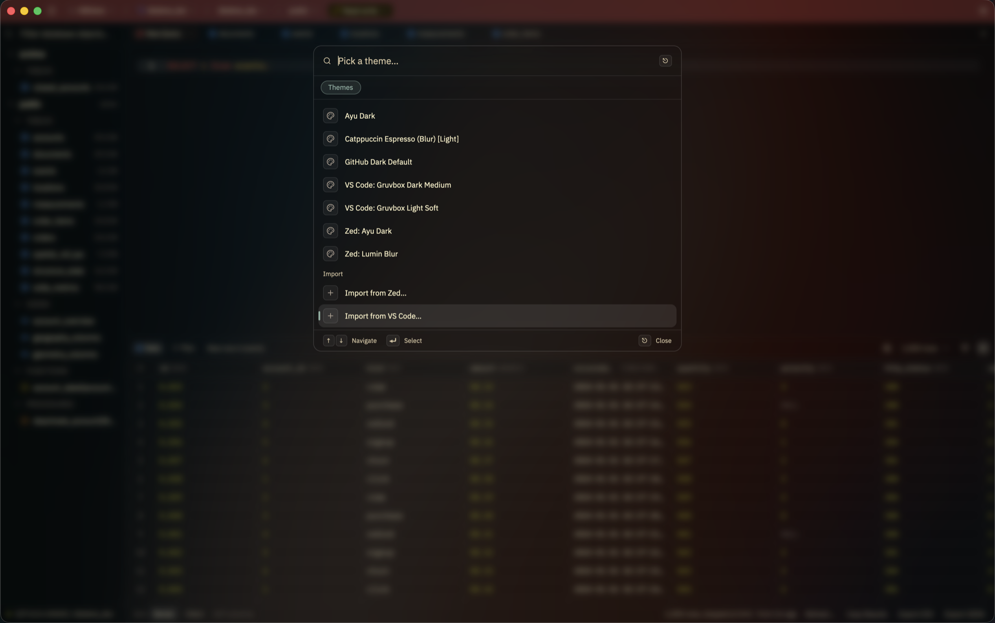Click plus icon for Import from VS Code
This screenshot has width=995, height=623.
pos(330,316)
